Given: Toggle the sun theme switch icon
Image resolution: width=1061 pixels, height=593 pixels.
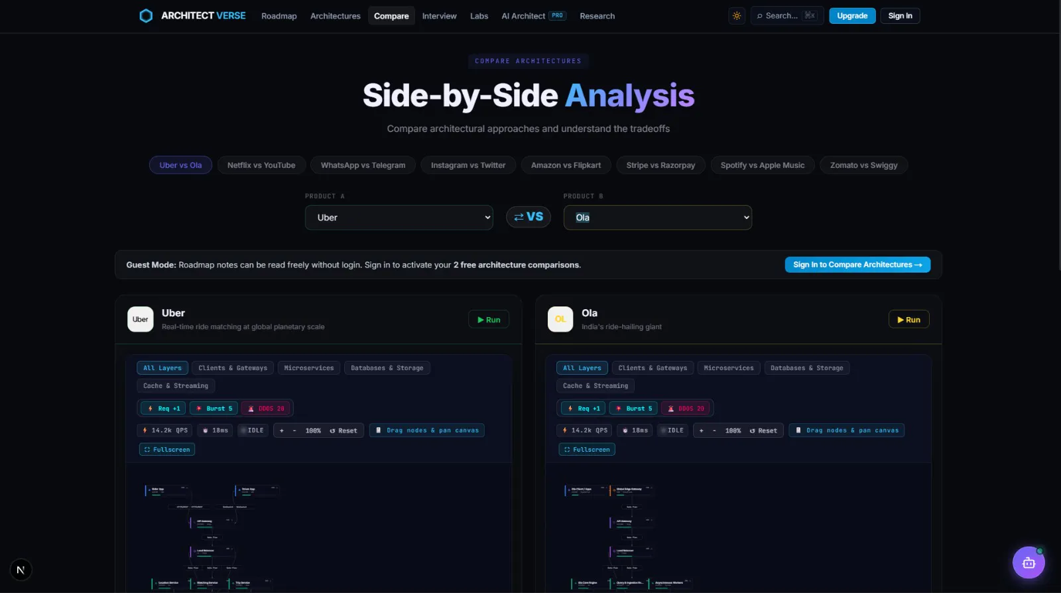Looking at the screenshot, I should 737,16.
